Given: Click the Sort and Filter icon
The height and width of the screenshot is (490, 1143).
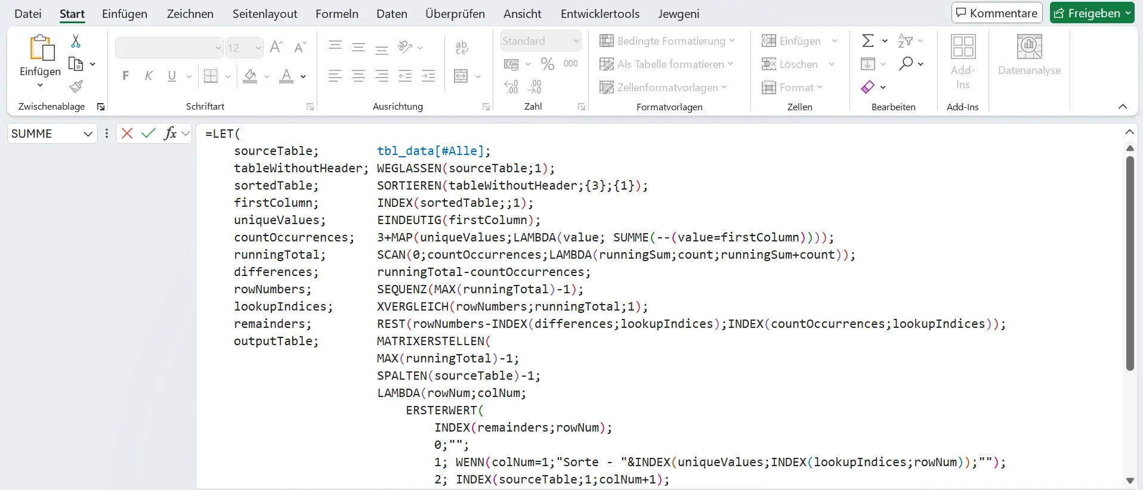Looking at the screenshot, I should [906, 41].
